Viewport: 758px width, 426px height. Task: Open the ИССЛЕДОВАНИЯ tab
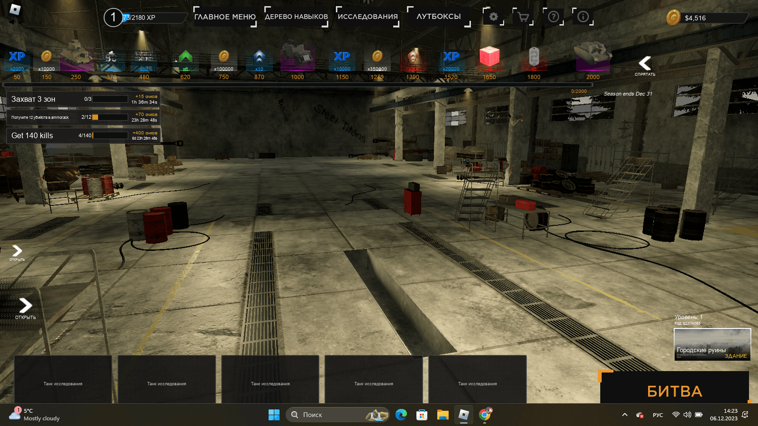[368, 17]
